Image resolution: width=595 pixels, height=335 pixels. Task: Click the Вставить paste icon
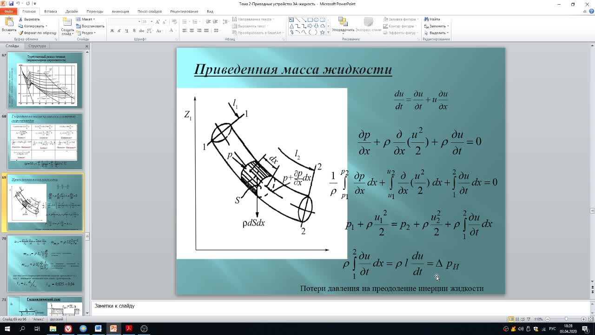point(9,22)
